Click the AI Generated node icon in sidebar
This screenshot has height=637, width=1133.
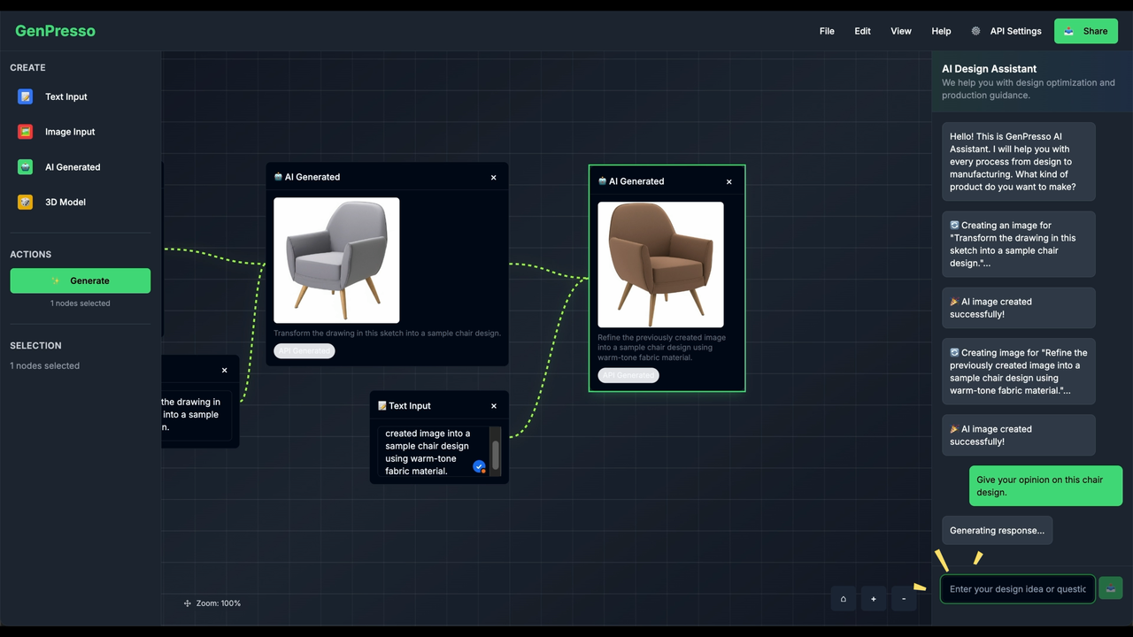pyautogui.click(x=26, y=167)
